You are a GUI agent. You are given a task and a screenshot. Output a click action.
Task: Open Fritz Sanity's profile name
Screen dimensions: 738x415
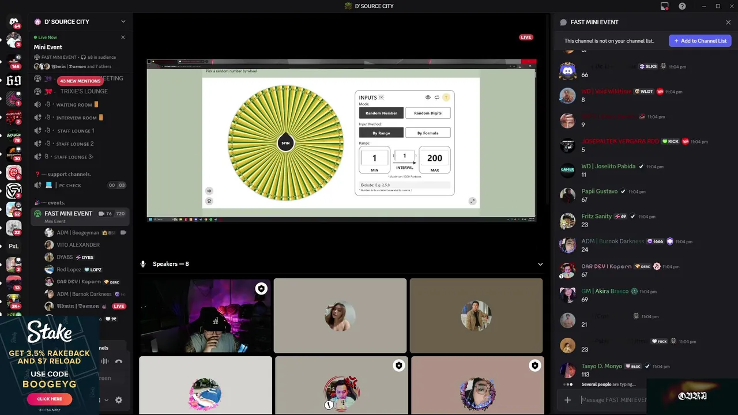click(x=596, y=217)
